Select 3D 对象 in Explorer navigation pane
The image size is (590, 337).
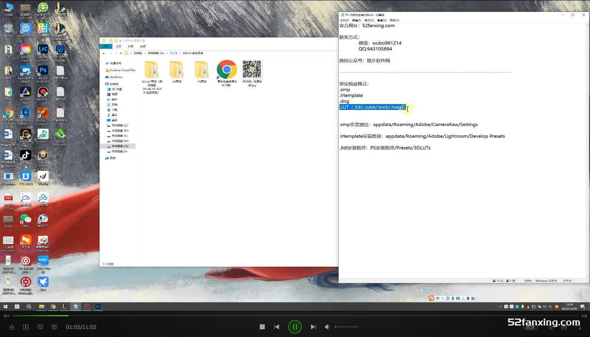click(x=114, y=89)
